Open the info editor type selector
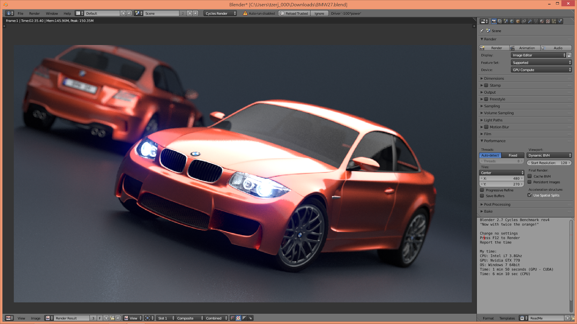This screenshot has width=577, height=324. pos(10,13)
